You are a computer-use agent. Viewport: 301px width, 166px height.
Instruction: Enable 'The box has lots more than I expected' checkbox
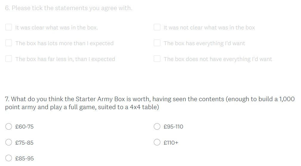point(9,43)
